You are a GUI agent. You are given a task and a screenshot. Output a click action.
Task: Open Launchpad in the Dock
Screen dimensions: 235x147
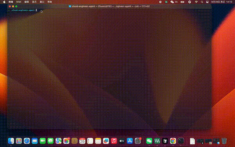(19, 141)
